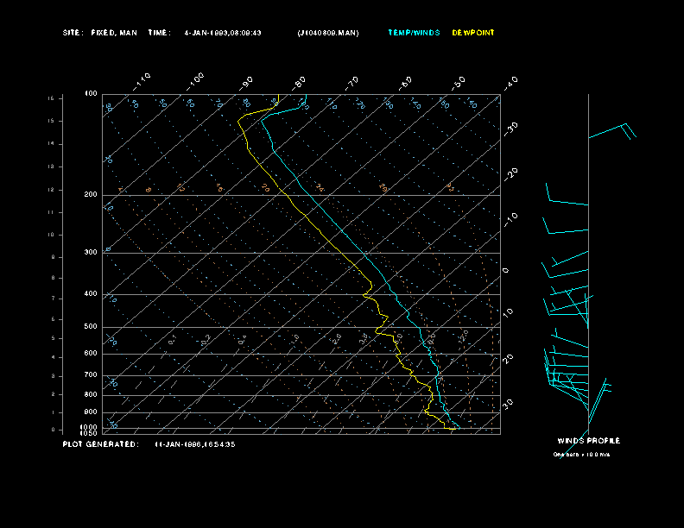Click the 'One barb' scale note

tap(581, 455)
